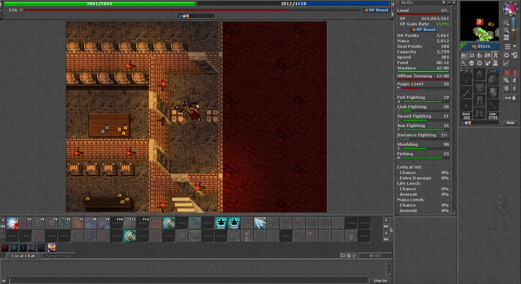Image resolution: width=521 pixels, height=284 pixels.
Task: Click the 'up' levitate action slot
Action: 221,223
